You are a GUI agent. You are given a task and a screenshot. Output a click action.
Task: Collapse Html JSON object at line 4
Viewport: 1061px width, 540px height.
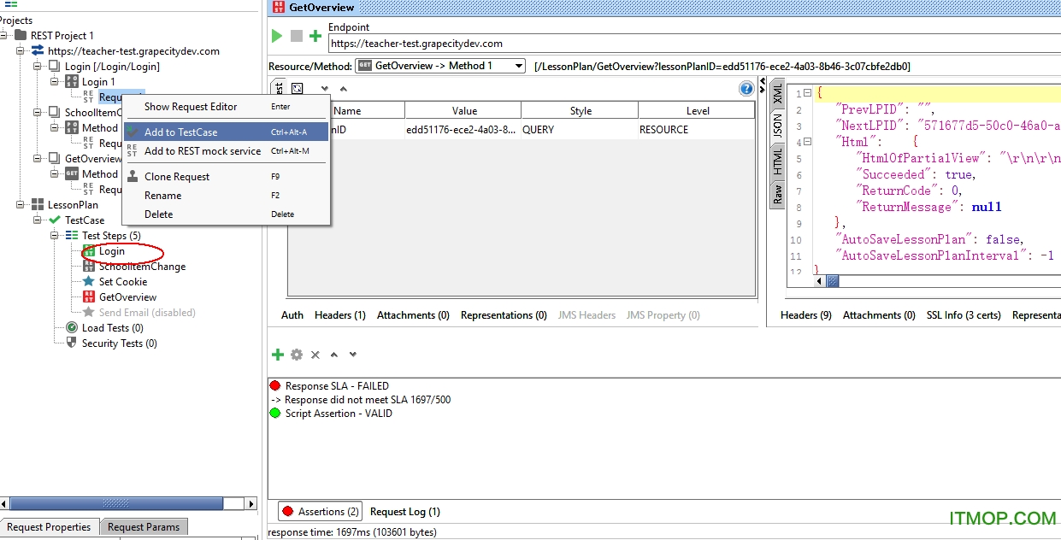click(x=808, y=142)
